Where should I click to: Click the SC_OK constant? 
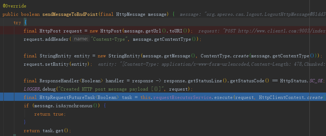pyautogui.click(x=316, y=81)
